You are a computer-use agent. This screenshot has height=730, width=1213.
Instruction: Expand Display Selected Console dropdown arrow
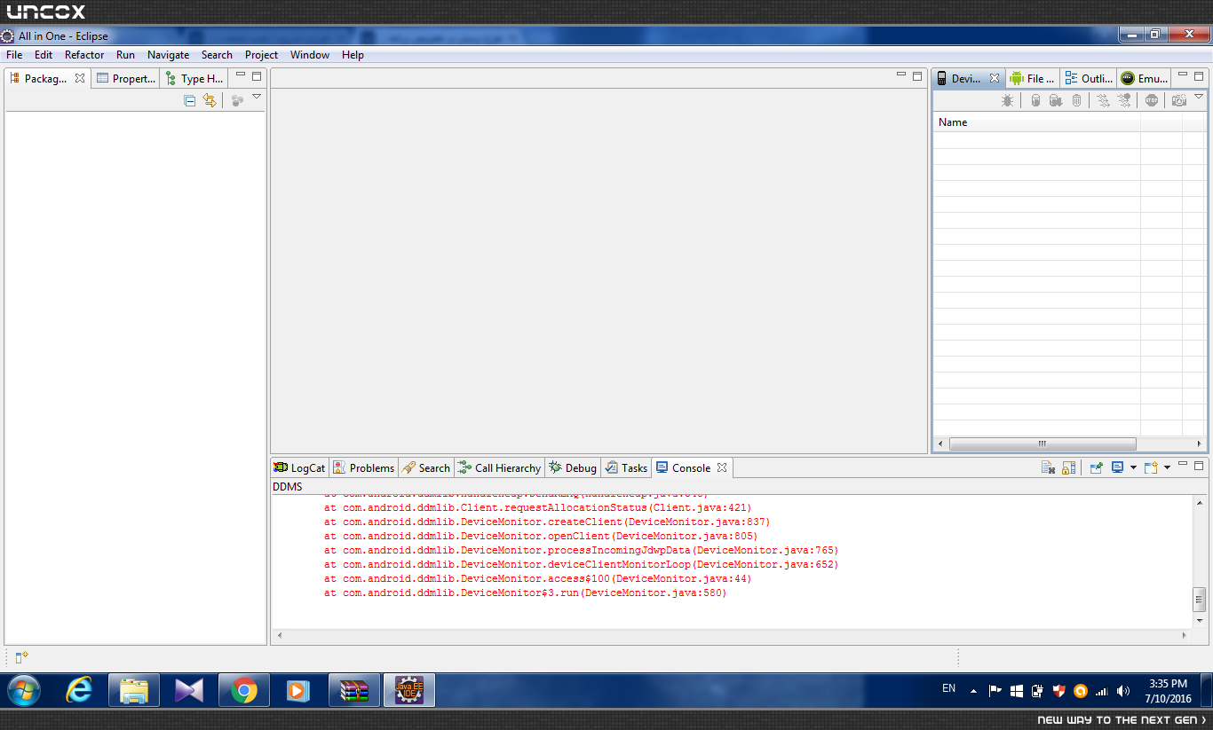(x=1133, y=467)
